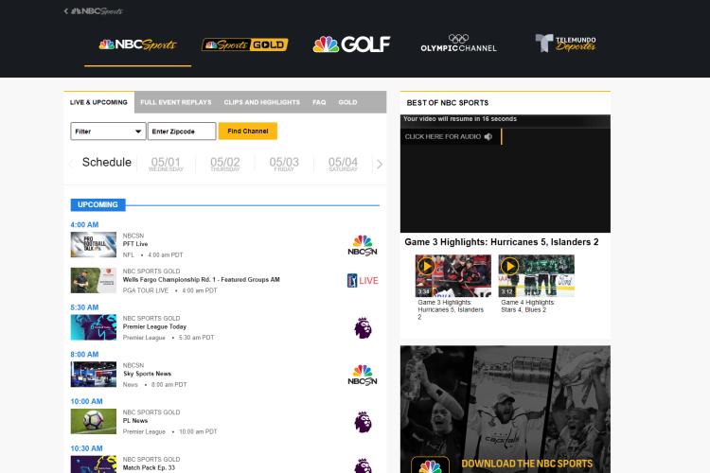Click PL News soccer ball thumbnail
Viewport: 710px width, 473px height.
coord(94,421)
